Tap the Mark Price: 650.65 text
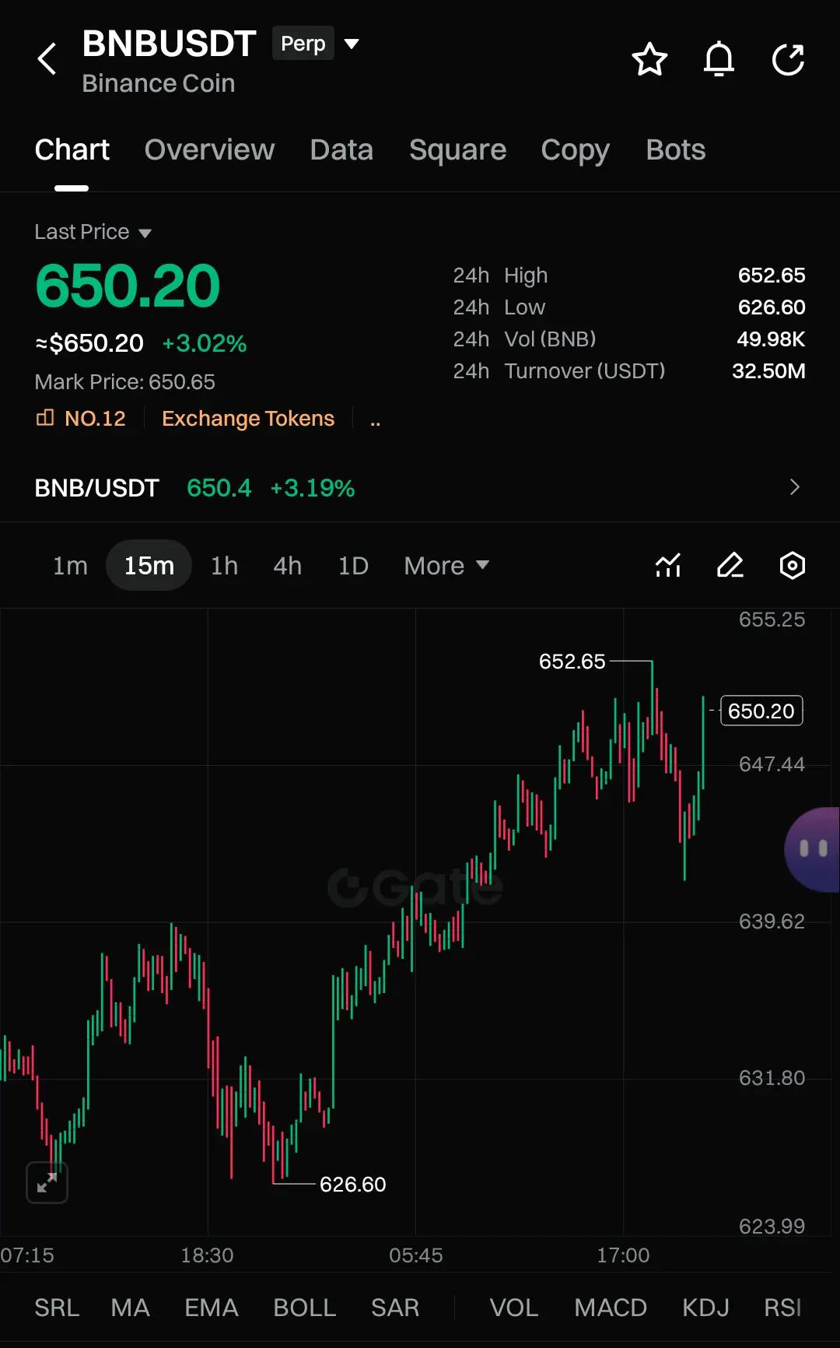This screenshot has width=840, height=1348. [124, 382]
